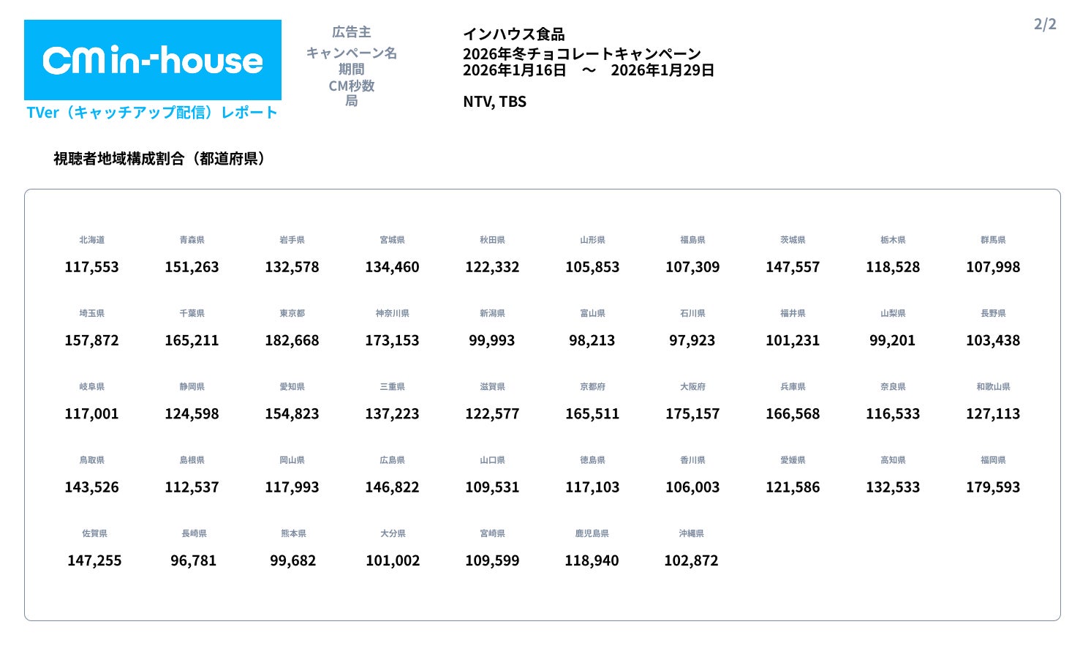Select the Tokyo (東京都) value 182,668

tap(292, 340)
